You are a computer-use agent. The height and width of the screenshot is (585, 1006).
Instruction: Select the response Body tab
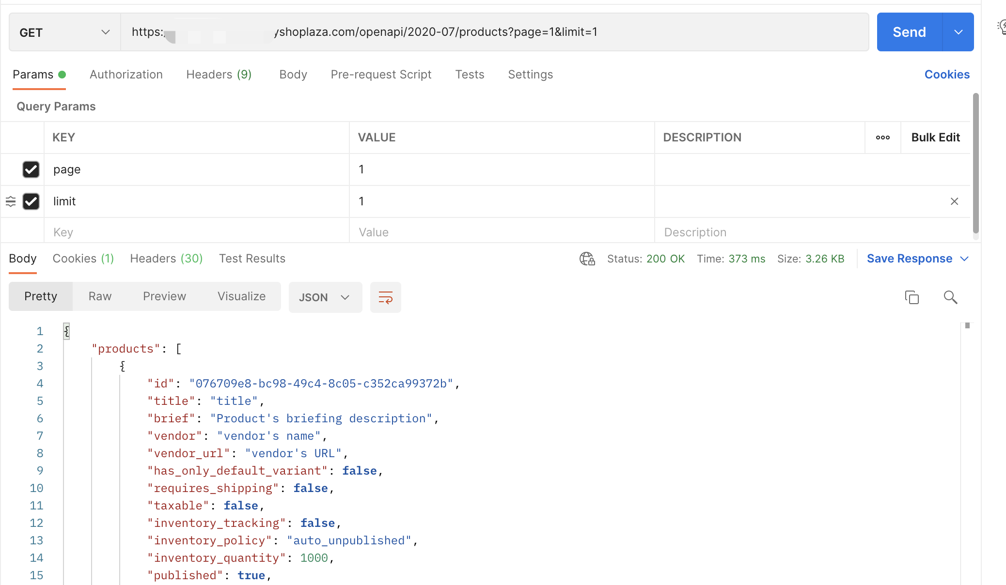pos(23,259)
